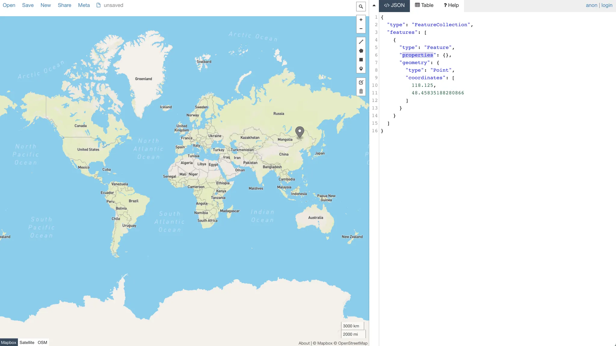Select the draw marker tool
616x346 pixels.
tap(361, 69)
